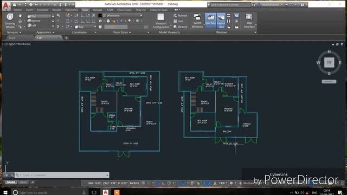Open the Annotate ribbon tab

point(42,10)
